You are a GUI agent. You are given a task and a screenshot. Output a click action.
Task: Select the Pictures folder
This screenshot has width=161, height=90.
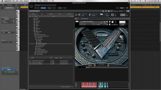(37, 23)
